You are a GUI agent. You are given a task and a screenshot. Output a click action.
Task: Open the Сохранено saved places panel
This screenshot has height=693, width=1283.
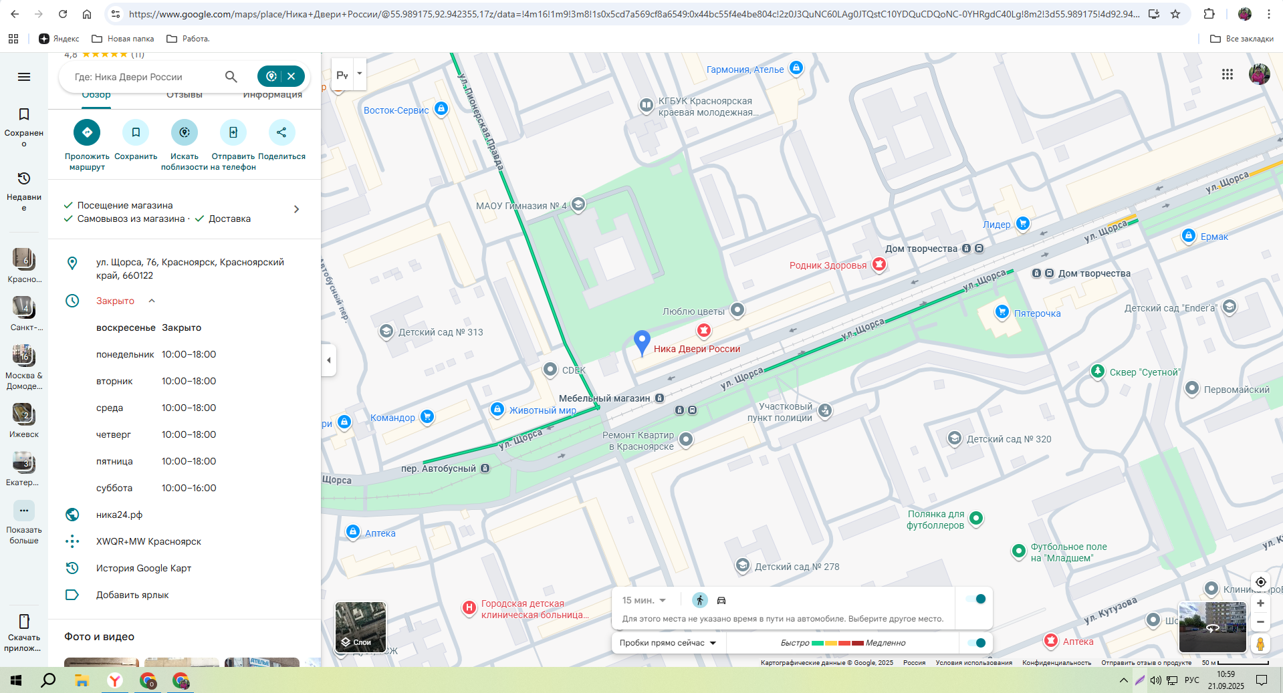click(24, 127)
